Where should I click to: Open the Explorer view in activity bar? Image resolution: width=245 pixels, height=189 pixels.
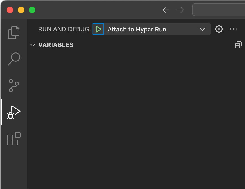coord(14,33)
